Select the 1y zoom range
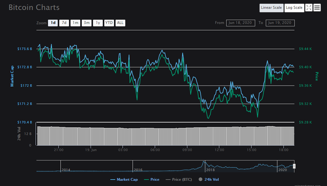Image resolution: width=327 pixels, height=186 pixels. coord(98,23)
